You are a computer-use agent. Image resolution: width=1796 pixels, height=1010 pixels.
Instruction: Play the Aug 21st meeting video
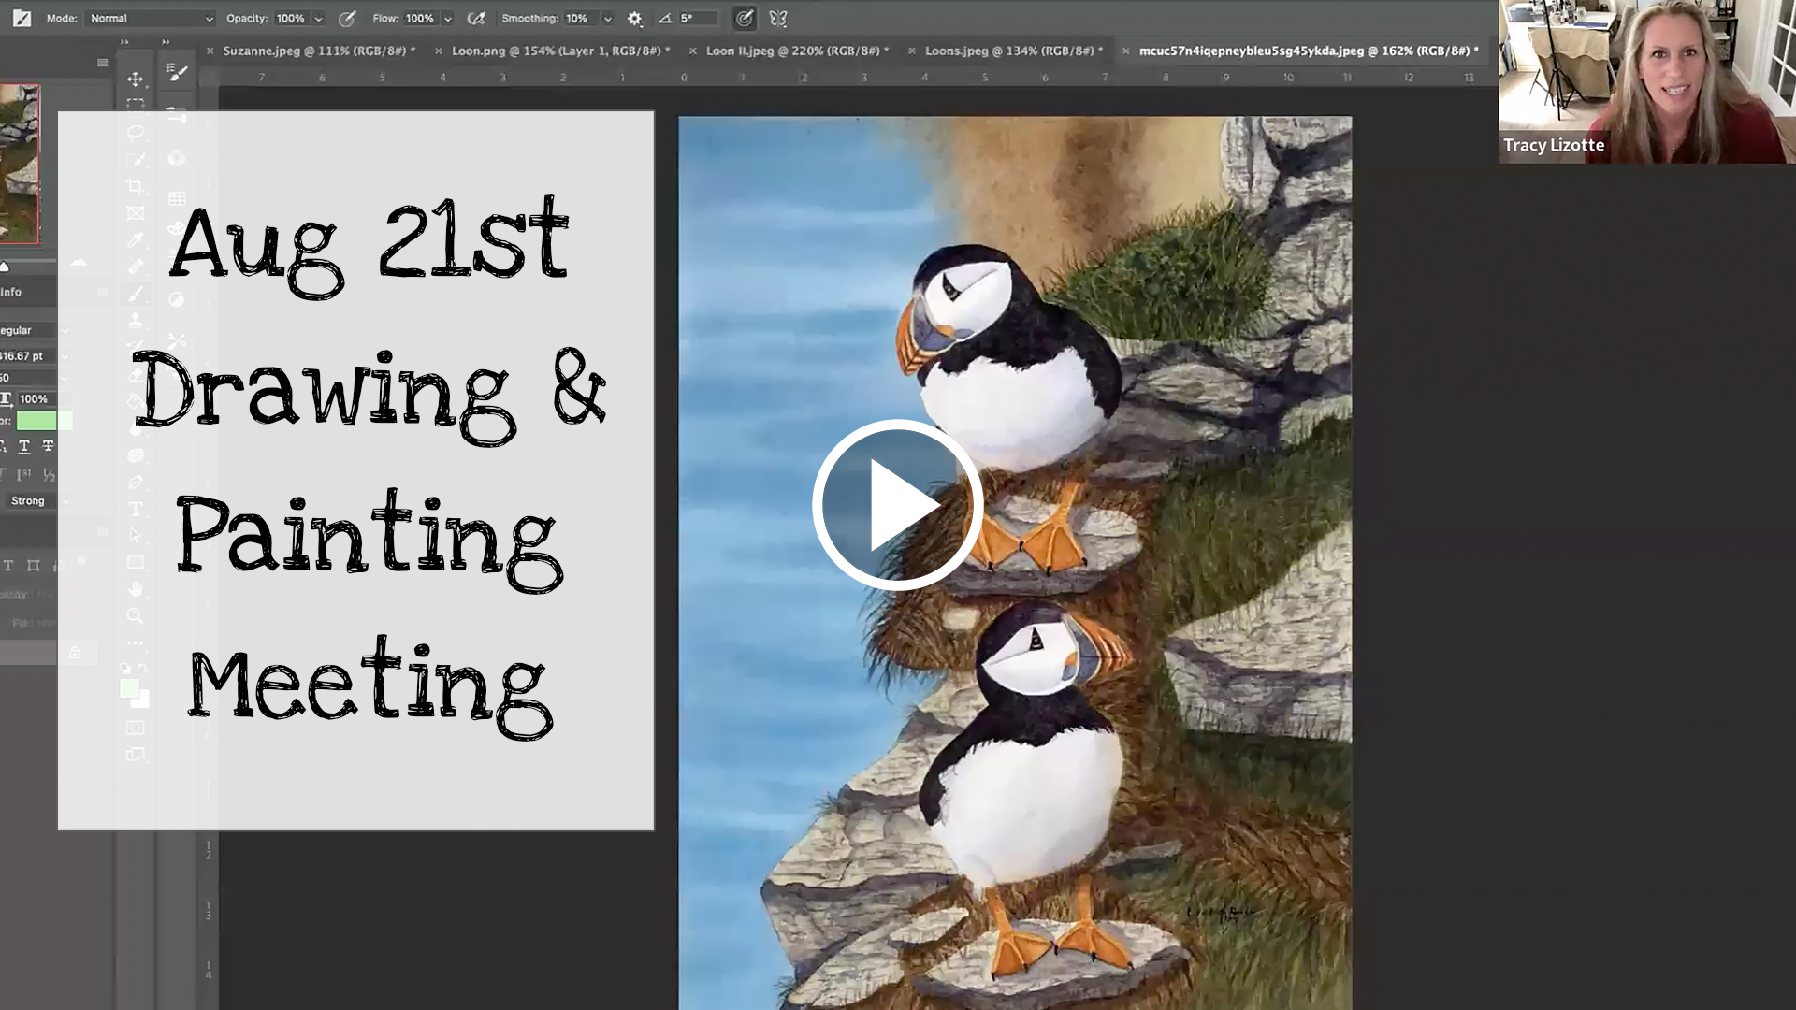point(897,505)
